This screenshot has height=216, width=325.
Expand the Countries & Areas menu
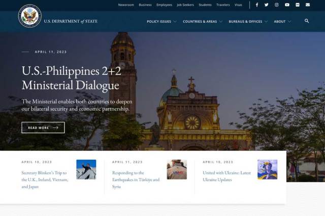203,22
